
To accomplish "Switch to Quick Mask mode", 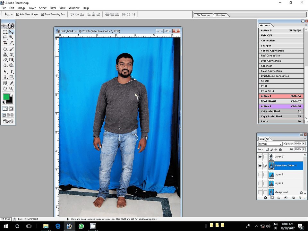I will pyautogui.click(x=11, y=109).
